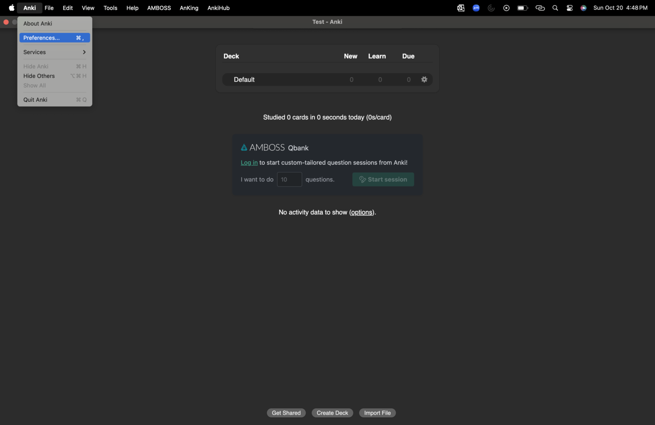Viewport: 655px width, 425px height.
Task: Open the Control Center icon
Action: 570,8
